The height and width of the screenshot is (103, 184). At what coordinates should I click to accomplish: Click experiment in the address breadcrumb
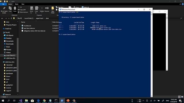click(x=40, y=18)
